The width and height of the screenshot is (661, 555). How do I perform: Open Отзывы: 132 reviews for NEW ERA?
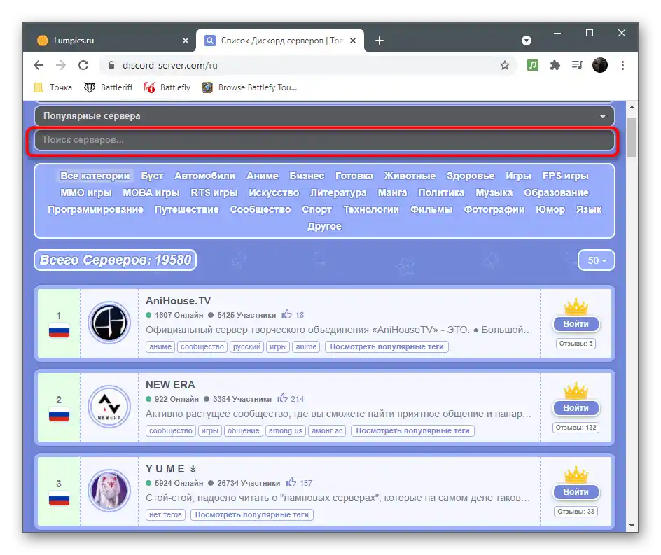[576, 428]
